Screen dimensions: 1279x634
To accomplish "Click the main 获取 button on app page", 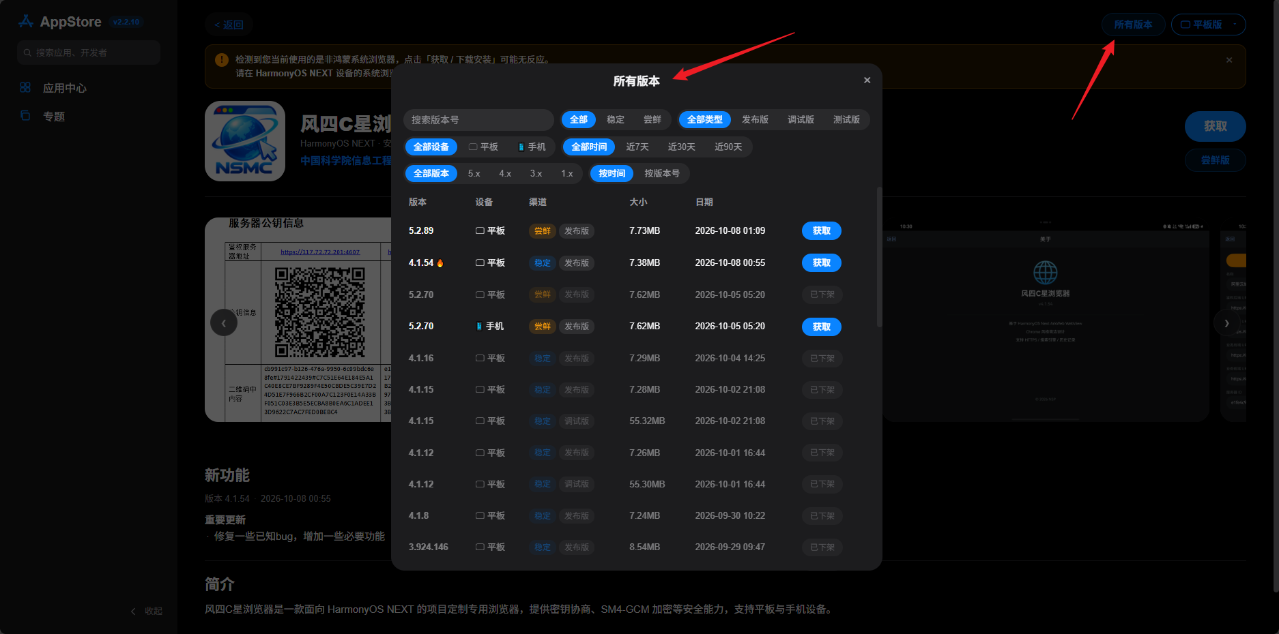I will tap(1215, 126).
